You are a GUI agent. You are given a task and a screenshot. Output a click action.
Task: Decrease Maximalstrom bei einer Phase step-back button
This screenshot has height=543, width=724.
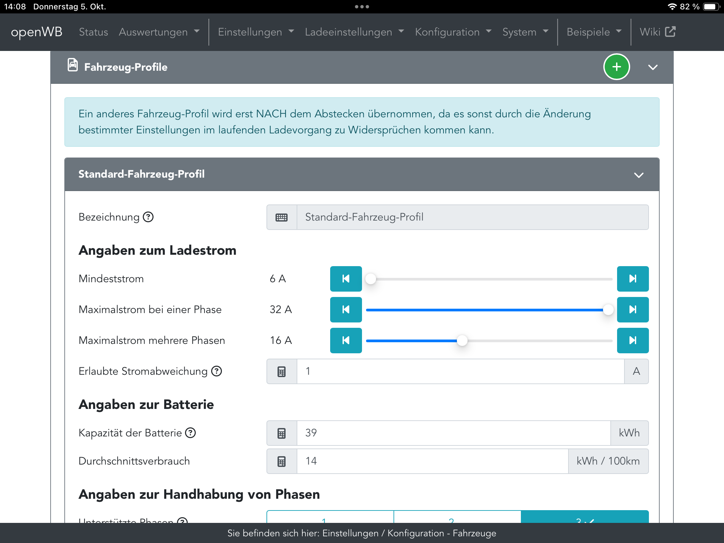(x=346, y=310)
